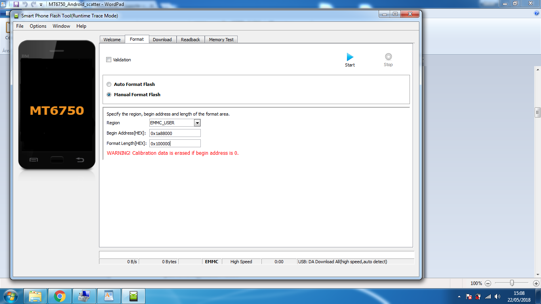Minimize the Smart Phone Flash Tool window
The width and height of the screenshot is (541, 304).
tap(384, 14)
